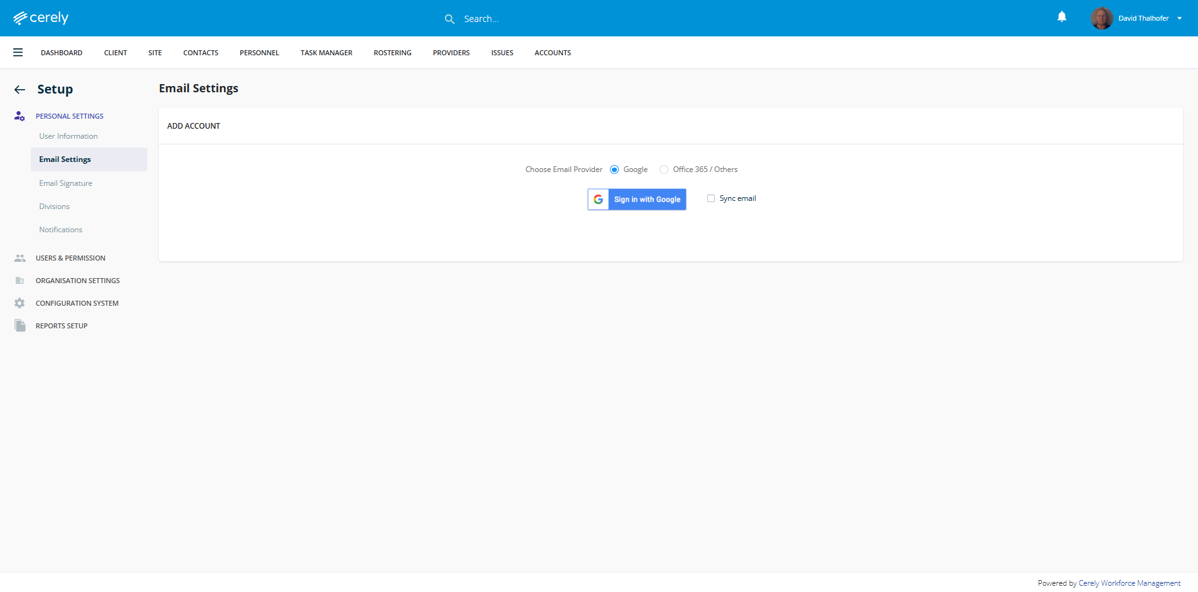
Task: Go back using the Setup arrow
Action: click(x=20, y=90)
